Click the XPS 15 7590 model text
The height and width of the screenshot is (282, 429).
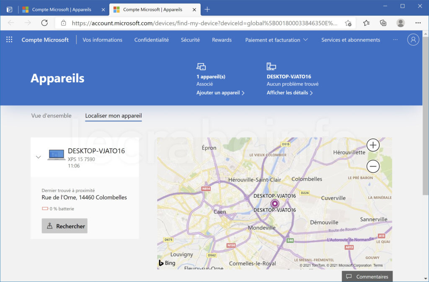tap(81, 159)
